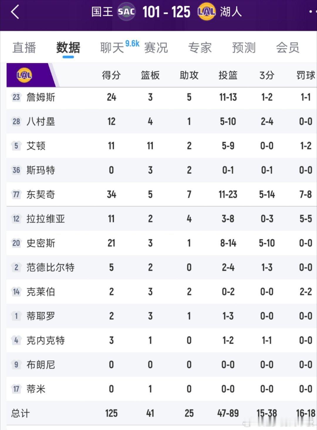This screenshot has height=430, width=317.
Task: Open player 东契奇 profile link
Action: (41, 194)
